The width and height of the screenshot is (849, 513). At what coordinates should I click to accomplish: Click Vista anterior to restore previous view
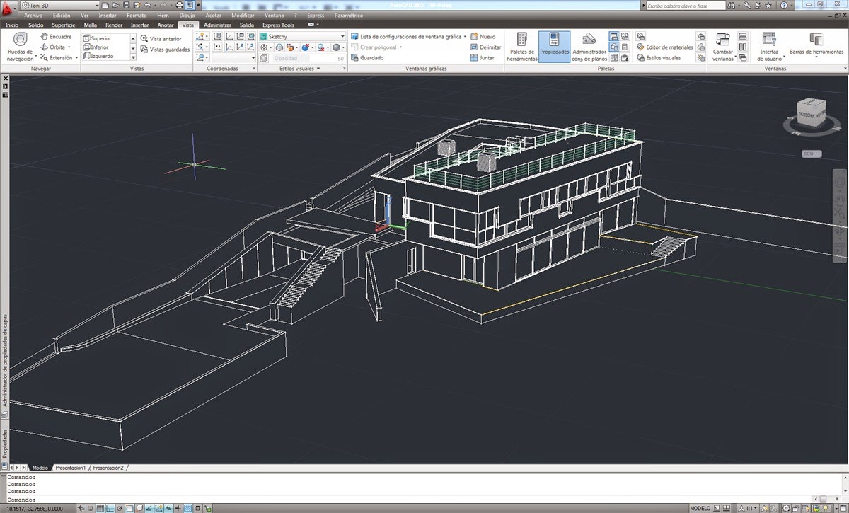click(x=161, y=39)
